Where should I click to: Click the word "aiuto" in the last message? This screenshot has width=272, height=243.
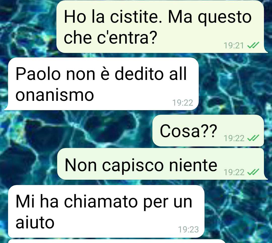(35, 222)
